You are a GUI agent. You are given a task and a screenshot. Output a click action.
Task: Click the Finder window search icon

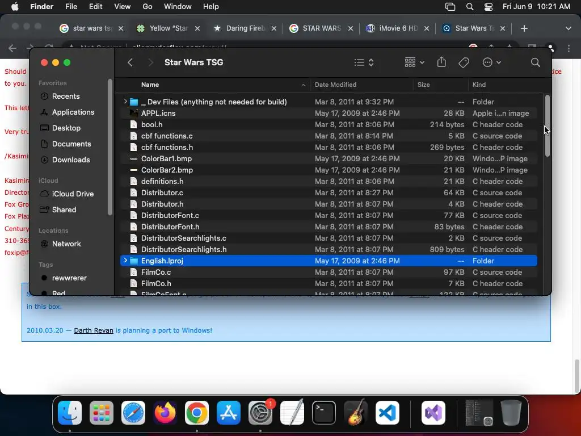pos(535,62)
